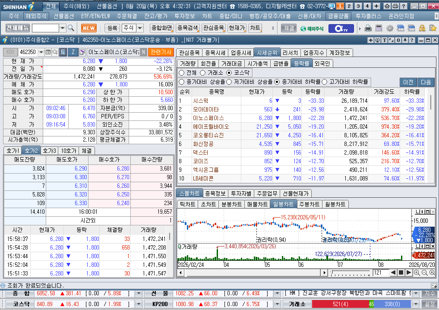The image size is (439, 310).
Task: Click the chart forward play triangle
Action: (408, 272)
